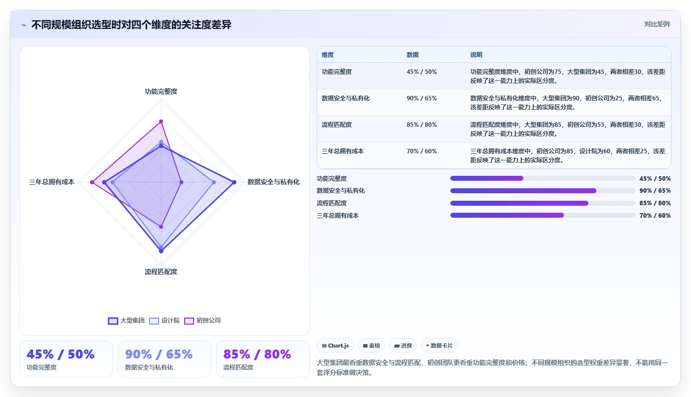This screenshot has height=397, width=691.
Task: Click 功能完整度 label beside progress bars
Action: (332, 178)
